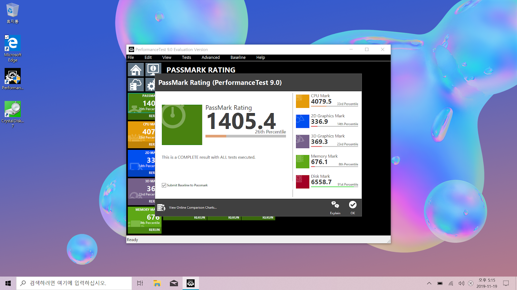Image resolution: width=517 pixels, height=290 pixels.
Task: Click the red Disk Mark icon
Action: click(302, 182)
